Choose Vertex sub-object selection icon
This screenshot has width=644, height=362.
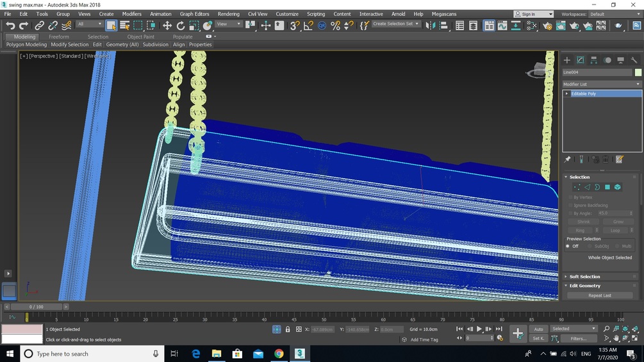(x=577, y=187)
